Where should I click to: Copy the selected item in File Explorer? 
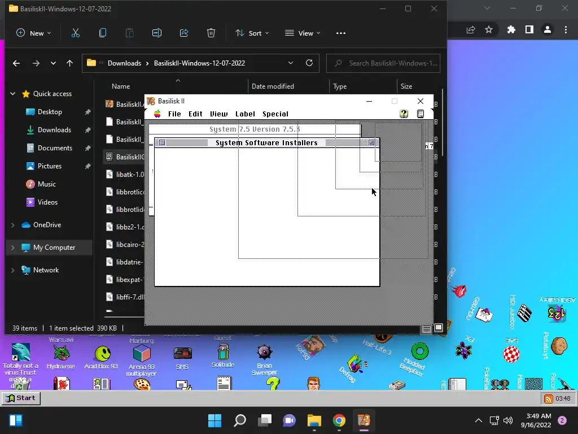pyautogui.click(x=103, y=33)
